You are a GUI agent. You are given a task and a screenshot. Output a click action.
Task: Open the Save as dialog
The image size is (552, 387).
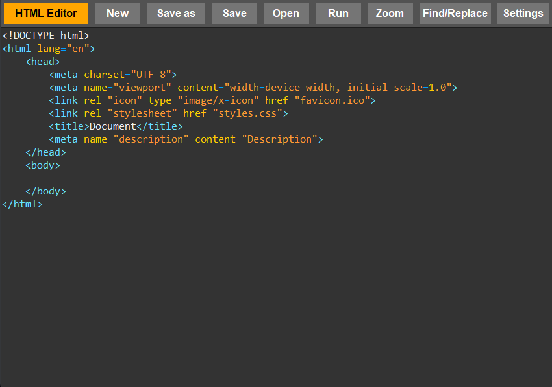coord(176,14)
